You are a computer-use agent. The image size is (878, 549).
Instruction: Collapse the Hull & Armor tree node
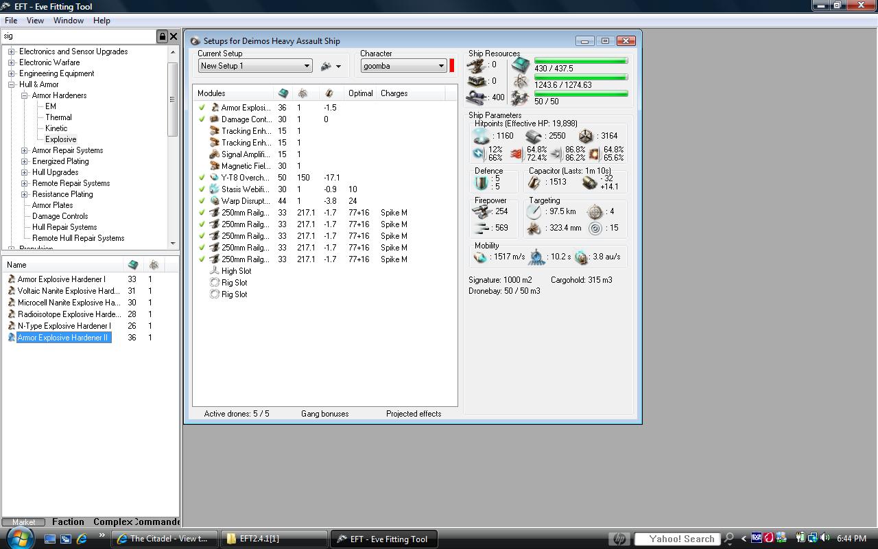point(12,84)
